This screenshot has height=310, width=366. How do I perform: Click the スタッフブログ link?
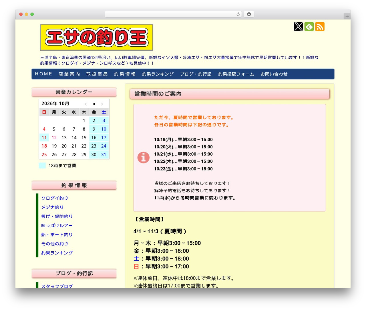point(57,286)
